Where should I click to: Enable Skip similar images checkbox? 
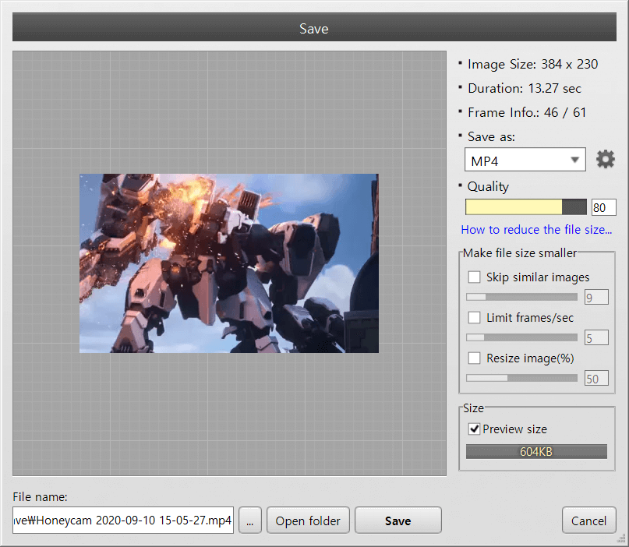click(474, 277)
